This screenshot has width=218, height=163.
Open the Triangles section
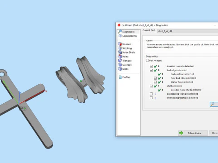pyautogui.click(x=127, y=61)
